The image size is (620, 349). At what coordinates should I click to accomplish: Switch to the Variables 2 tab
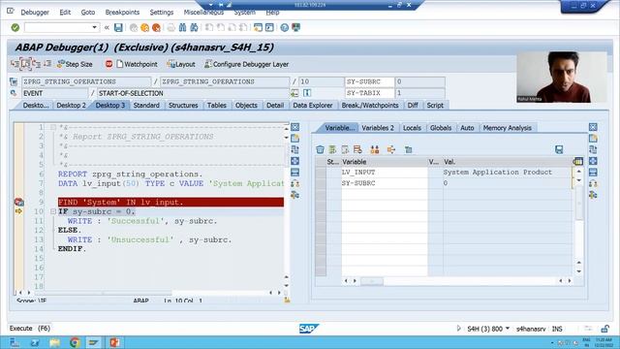[378, 128]
